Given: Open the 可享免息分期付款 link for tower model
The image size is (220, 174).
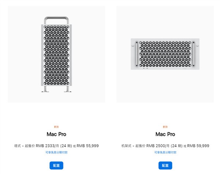Looking at the screenshot, I should [x=56, y=152].
